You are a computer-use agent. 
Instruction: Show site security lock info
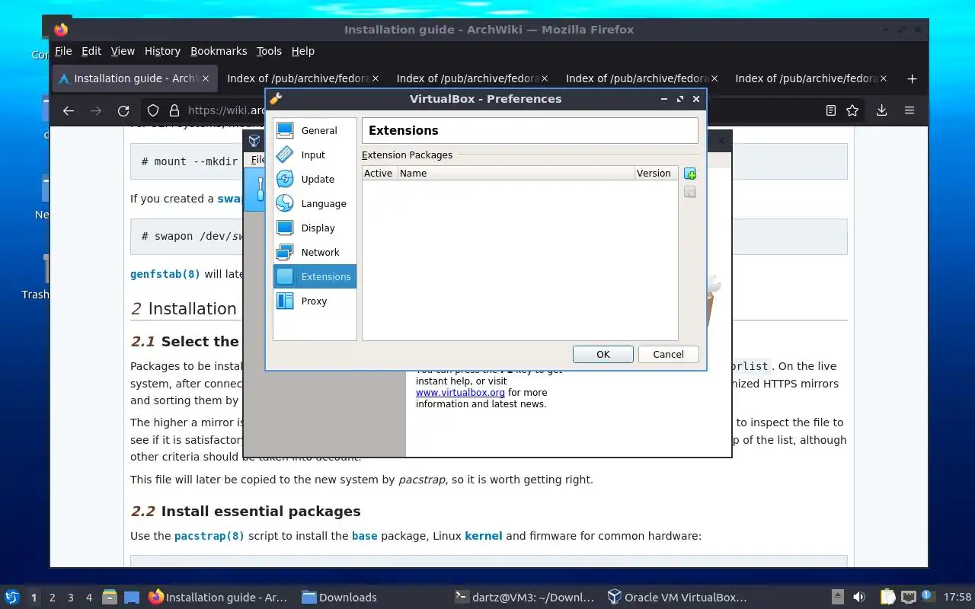[x=174, y=110]
